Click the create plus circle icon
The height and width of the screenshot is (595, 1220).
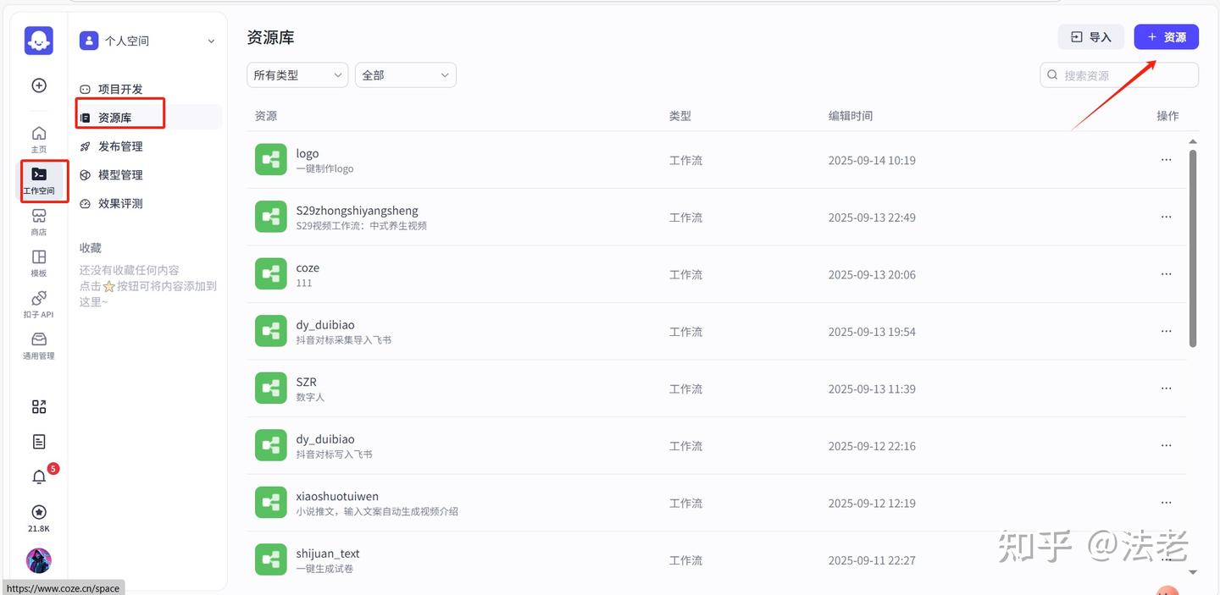[39, 85]
